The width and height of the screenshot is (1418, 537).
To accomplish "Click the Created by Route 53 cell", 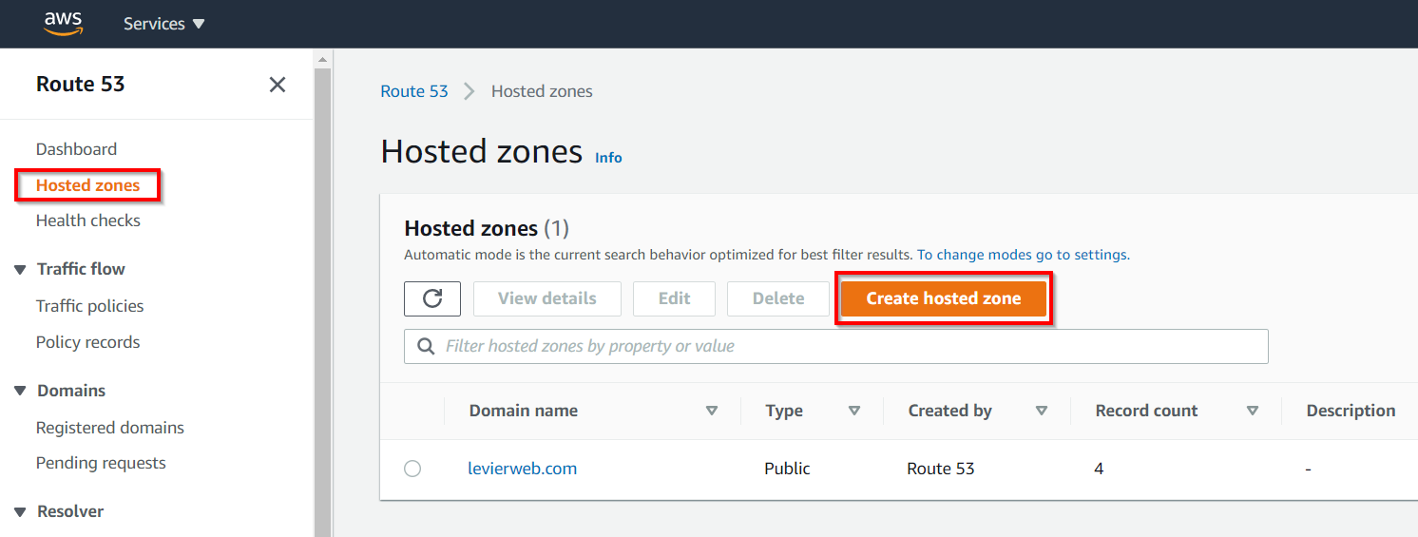I will coord(941,469).
